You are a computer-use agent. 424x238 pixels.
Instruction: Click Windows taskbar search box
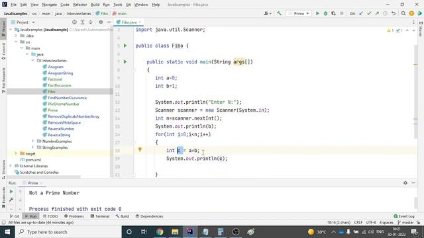(68, 232)
